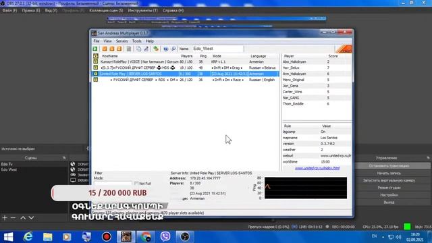
Task: Move scene down with the down arrow in OBS
Action: 32,217
